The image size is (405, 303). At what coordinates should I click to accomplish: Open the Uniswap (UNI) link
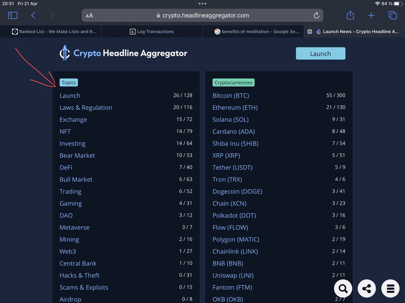[x=233, y=275]
